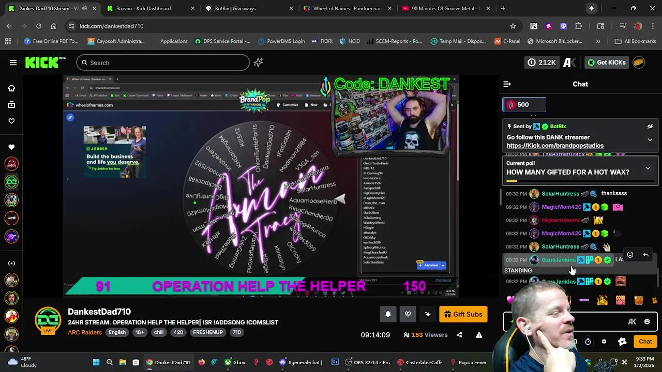The height and width of the screenshot is (372, 662).
Task: Click the poll progress bar
Action: tap(580, 181)
